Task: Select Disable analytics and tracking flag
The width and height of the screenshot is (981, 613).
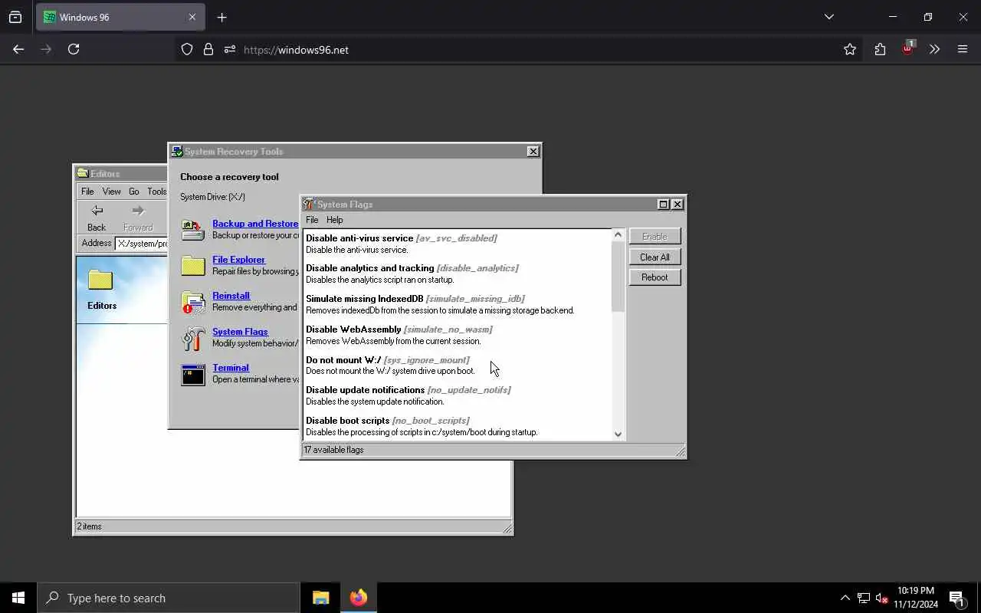Action: [x=458, y=274]
